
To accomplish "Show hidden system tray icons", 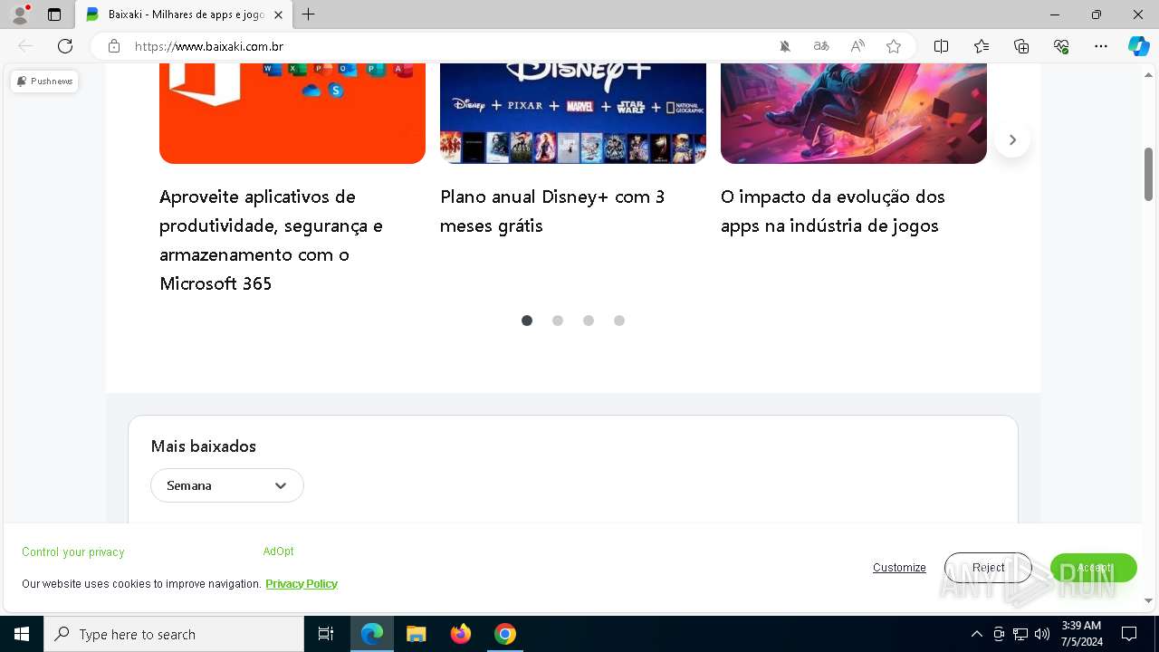I will [x=976, y=634].
